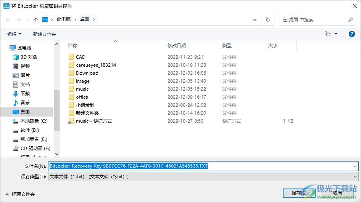Select the CAD folder icon

(x=71, y=57)
